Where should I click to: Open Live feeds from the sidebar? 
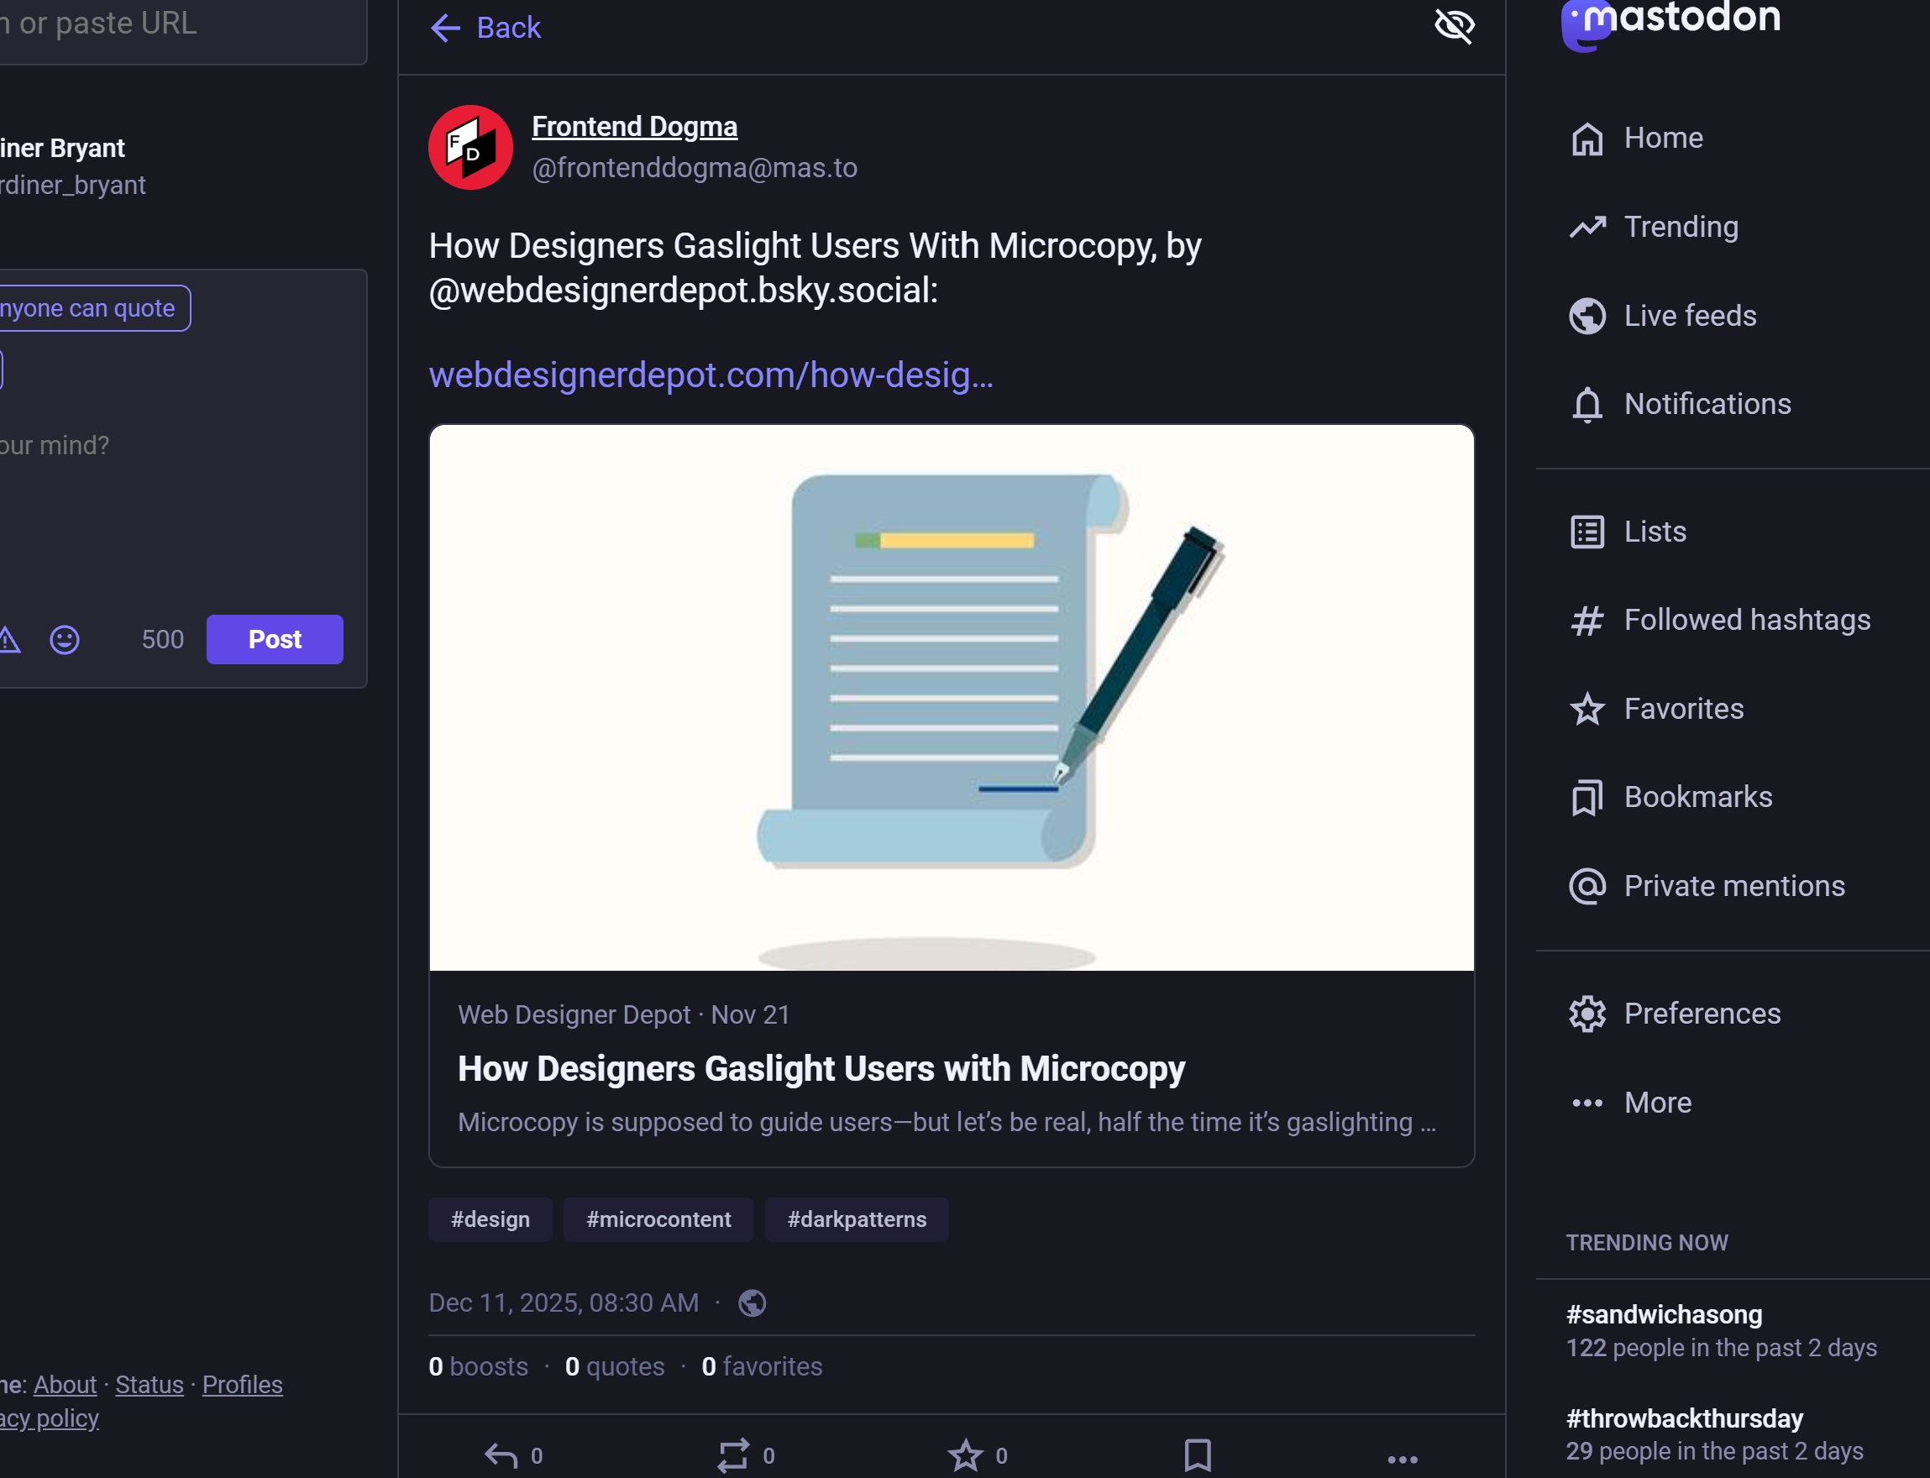click(1688, 316)
